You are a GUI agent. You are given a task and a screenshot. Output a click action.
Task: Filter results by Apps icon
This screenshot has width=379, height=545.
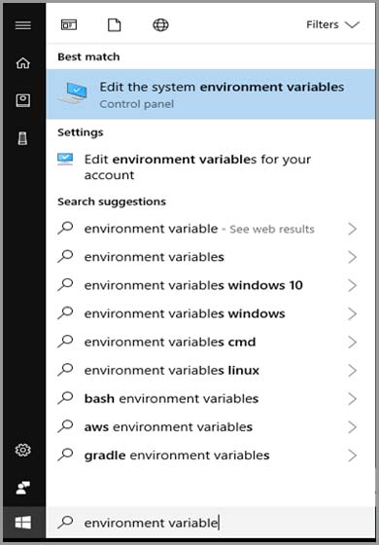tap(69, 25)
